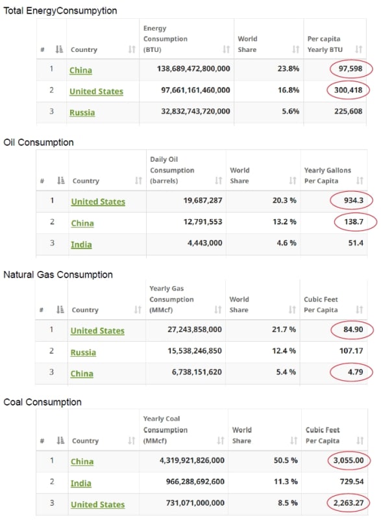
Task: Select gas consumption value 27,243,858,000
Action: tap(195, 330)
